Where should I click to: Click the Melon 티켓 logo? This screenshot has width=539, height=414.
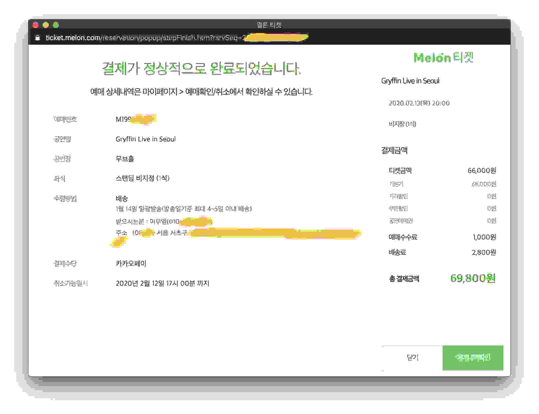[443, 57]
